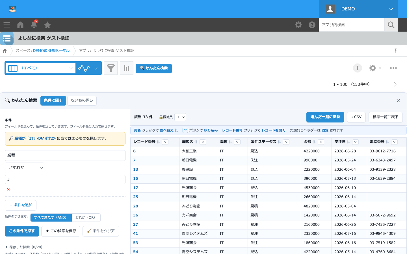Sort by 顧客名 arrows icon

click(x=196, y=142)
